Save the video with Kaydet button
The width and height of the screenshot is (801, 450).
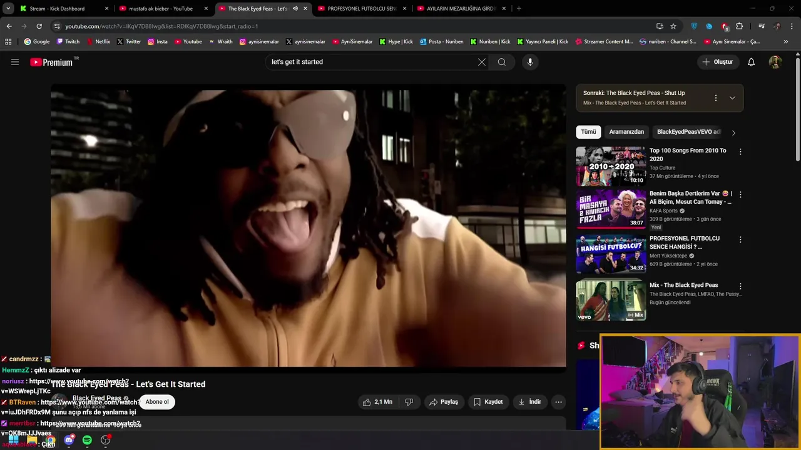click(x=488, y=402)
